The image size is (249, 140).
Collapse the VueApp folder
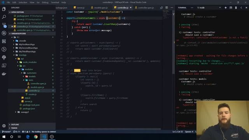click(x=23, y=55)
